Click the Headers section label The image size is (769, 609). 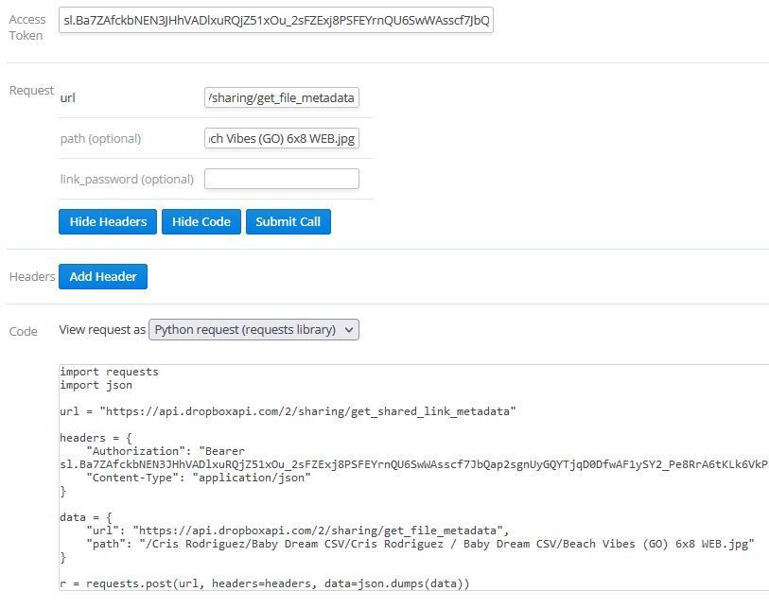point(32,276)
